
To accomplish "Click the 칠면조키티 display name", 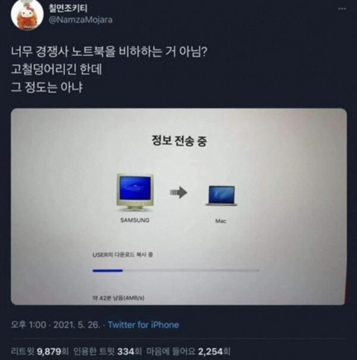I will click(x=68, y=8).
